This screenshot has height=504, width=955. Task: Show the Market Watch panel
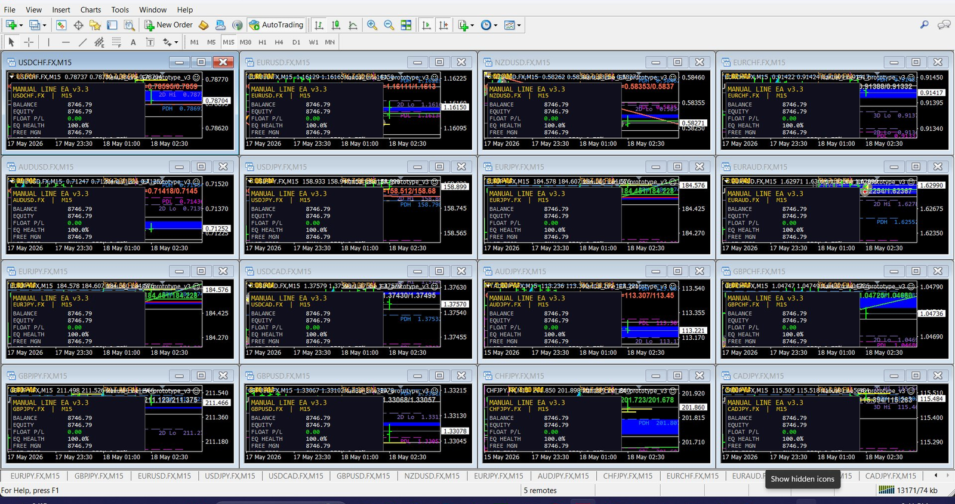point(61,25)
